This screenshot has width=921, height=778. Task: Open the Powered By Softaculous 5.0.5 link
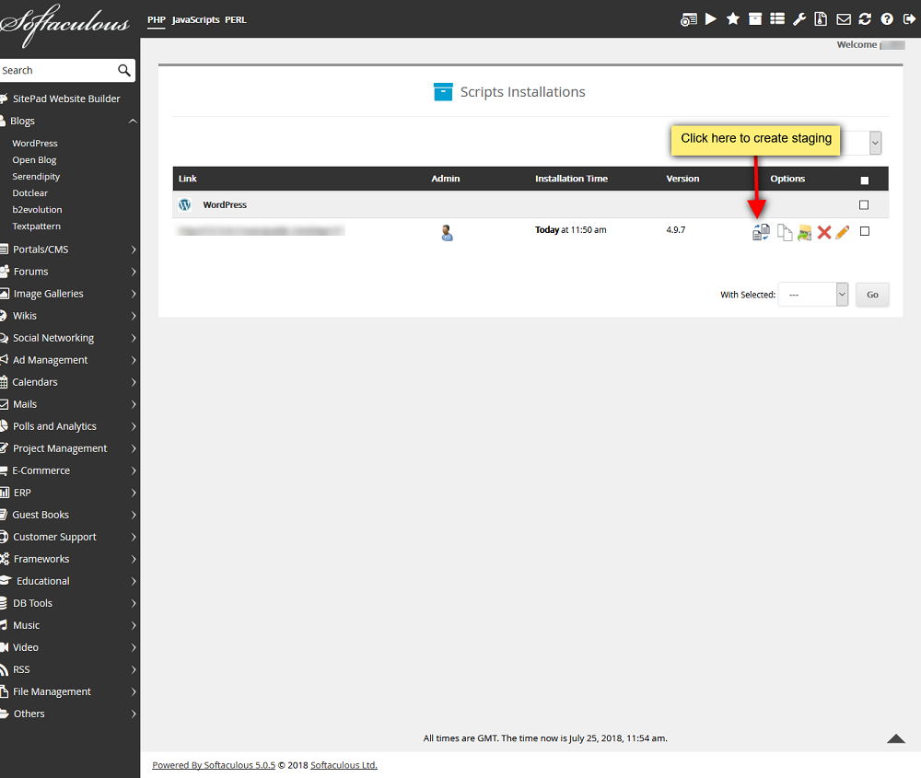point(214,765)
